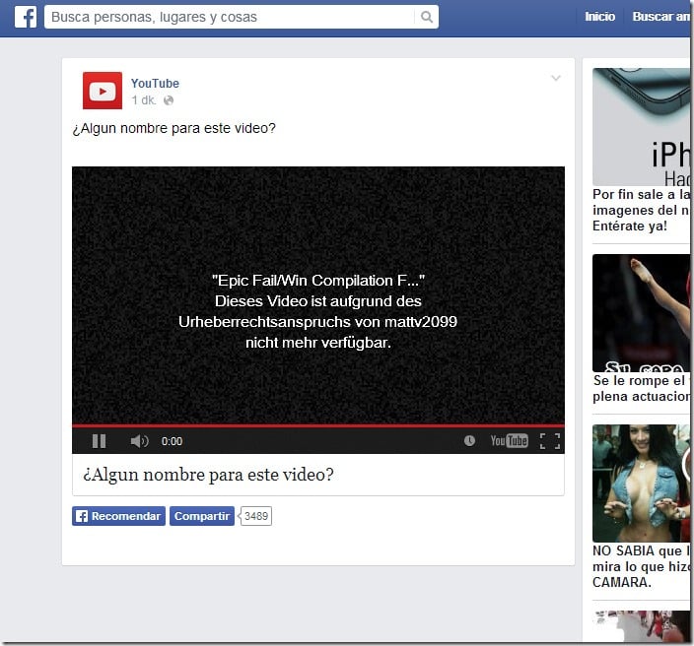Click the YouTube page avatar icon
694x646 pixels.
[103, 91]
